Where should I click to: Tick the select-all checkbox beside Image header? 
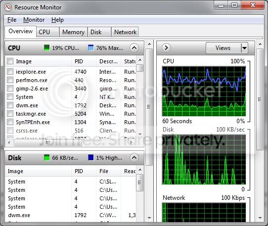click(10, 61)
